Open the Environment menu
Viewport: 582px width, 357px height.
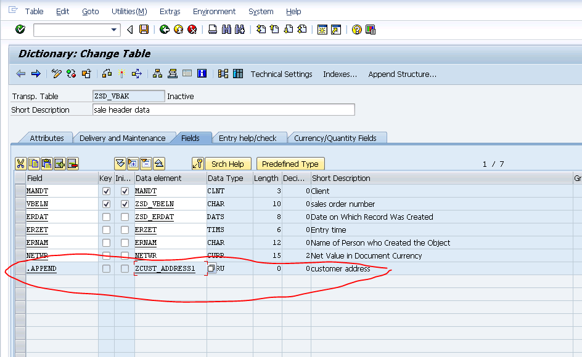(x=214, y=11)
